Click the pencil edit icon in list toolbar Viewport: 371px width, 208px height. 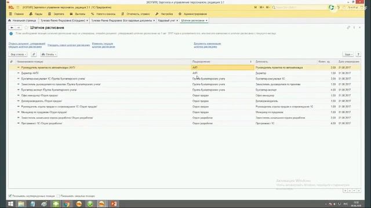point(34,54)
